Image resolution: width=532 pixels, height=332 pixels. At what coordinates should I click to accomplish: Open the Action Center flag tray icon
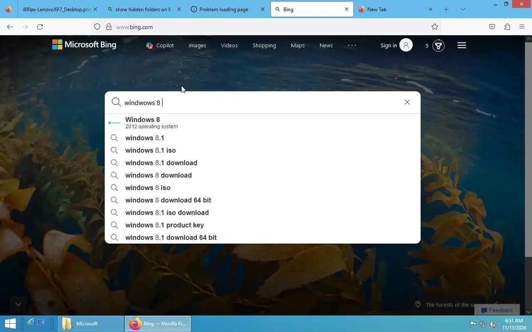coord(473,324)
